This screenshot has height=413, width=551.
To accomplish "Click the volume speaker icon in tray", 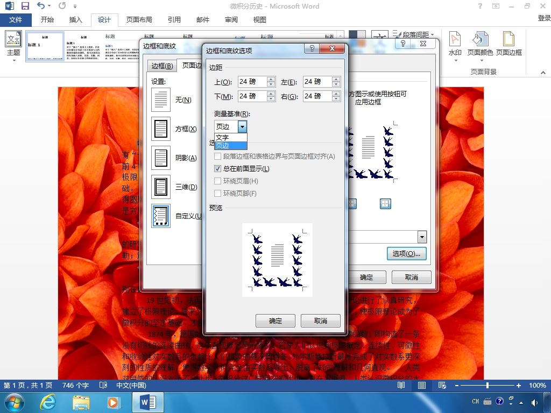I will (x=534, y=402).
